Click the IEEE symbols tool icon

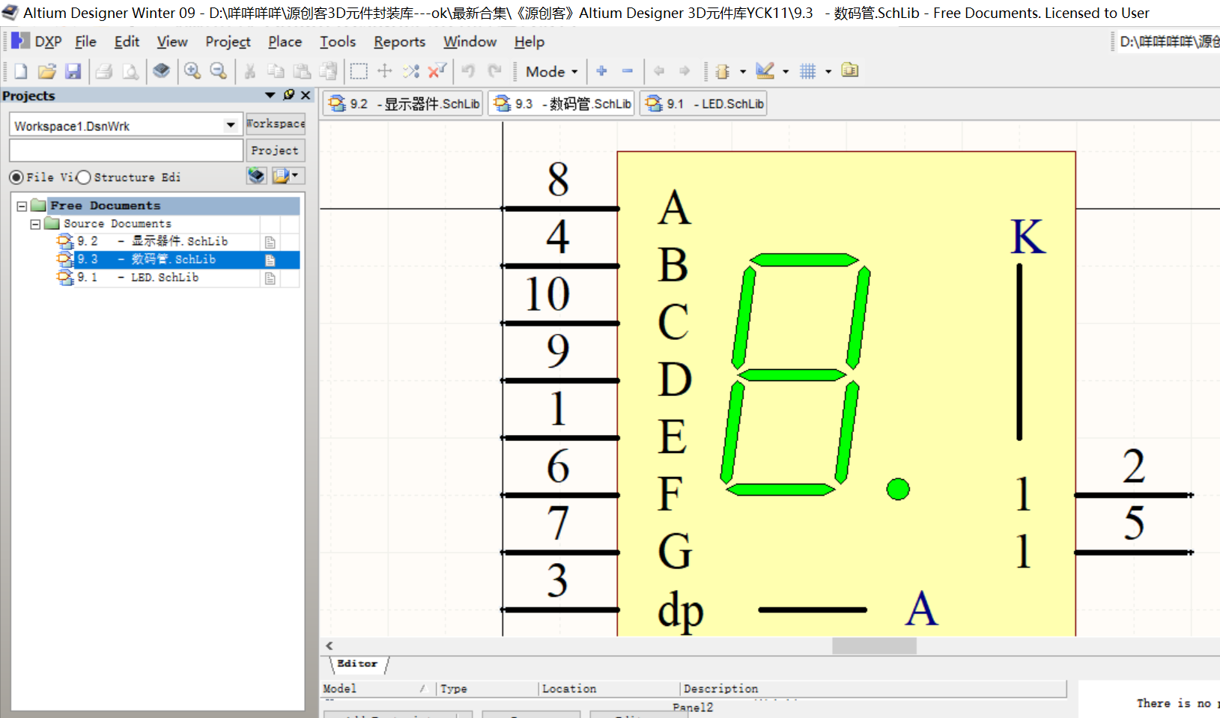pyautogui.click(x=723, y=71)
